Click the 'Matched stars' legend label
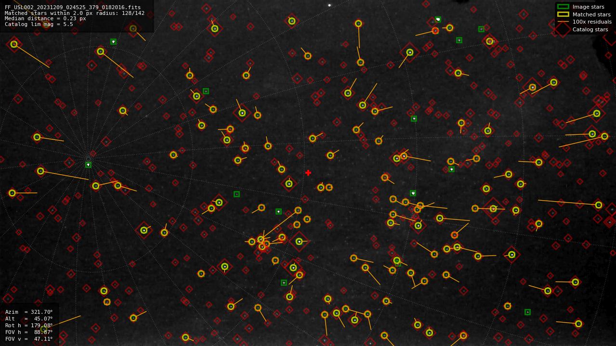 click(591, 14)
